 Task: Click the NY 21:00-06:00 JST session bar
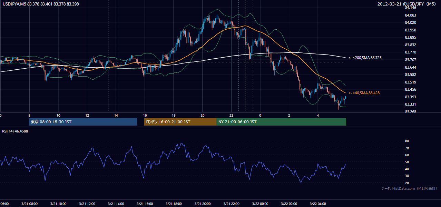[x=281, y=122]
